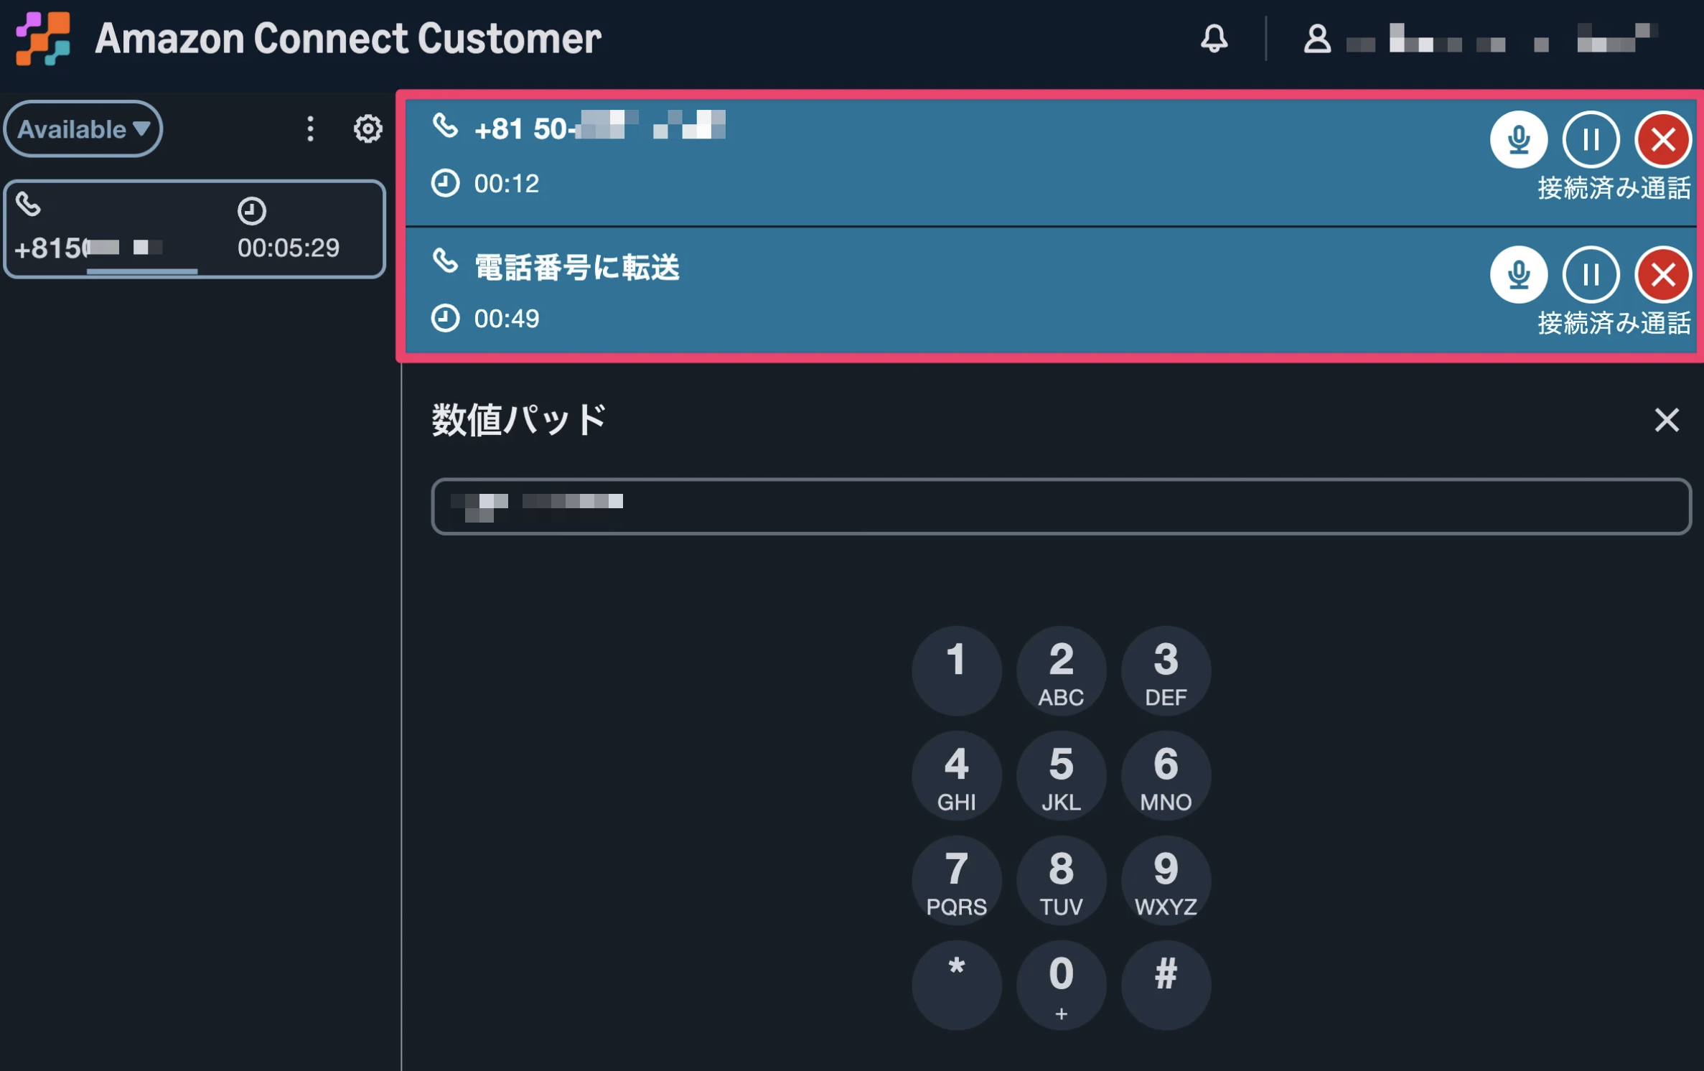
Task: Mute microphone on the +81 50 call
Action: 1518,139
